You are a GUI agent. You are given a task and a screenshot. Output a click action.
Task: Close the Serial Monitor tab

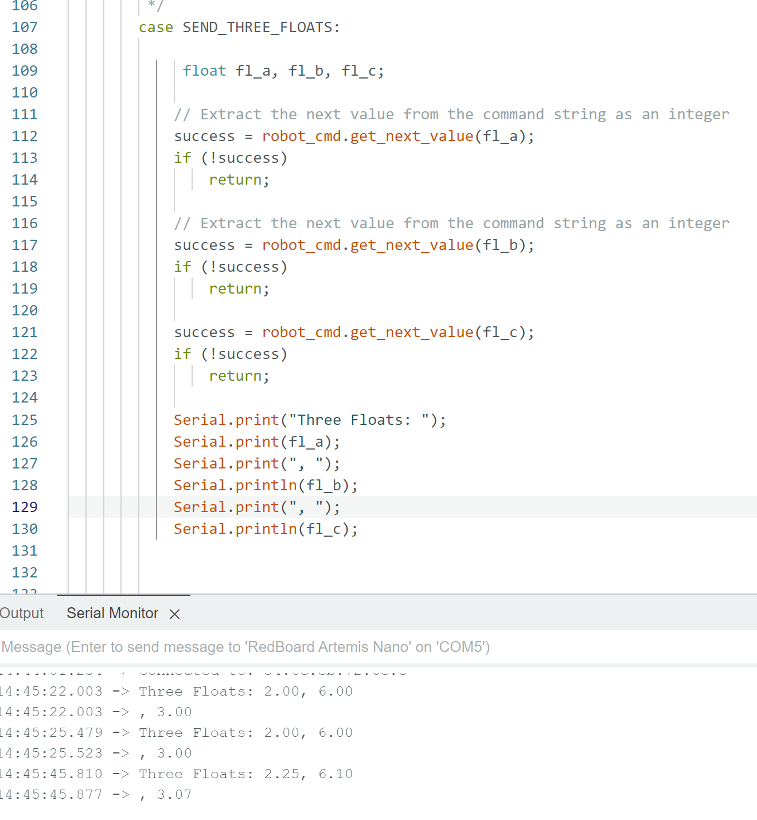coord(175,614)
